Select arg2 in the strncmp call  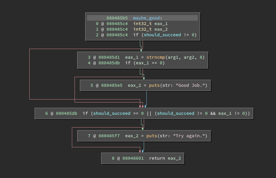(189, 58)
